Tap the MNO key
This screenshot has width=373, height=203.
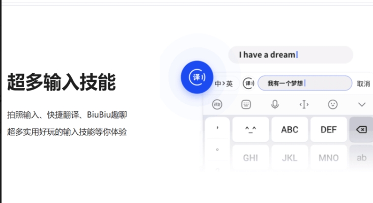point(329,158)
